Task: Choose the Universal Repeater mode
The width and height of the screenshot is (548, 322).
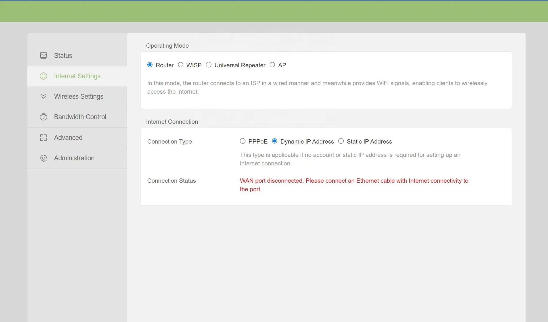Action: click(209, 65)
